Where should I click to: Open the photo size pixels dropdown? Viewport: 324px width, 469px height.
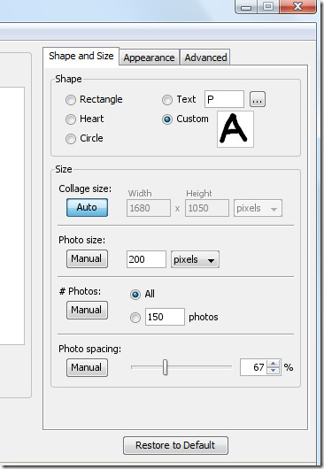[x=195, y=259]
